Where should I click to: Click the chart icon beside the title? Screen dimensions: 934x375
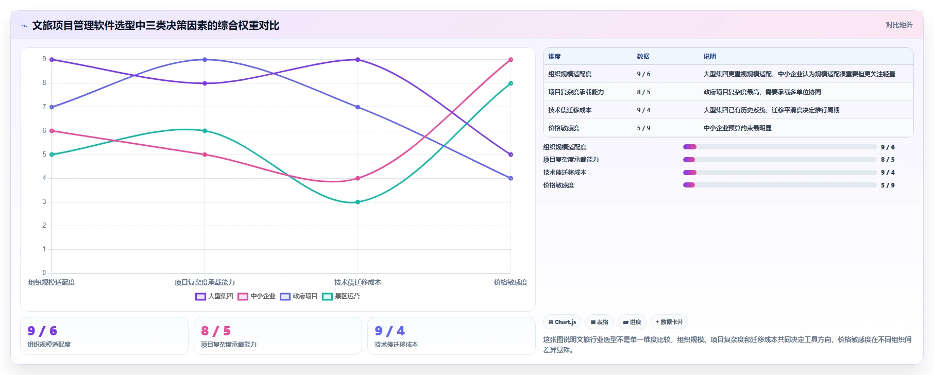tap(24, 26)
